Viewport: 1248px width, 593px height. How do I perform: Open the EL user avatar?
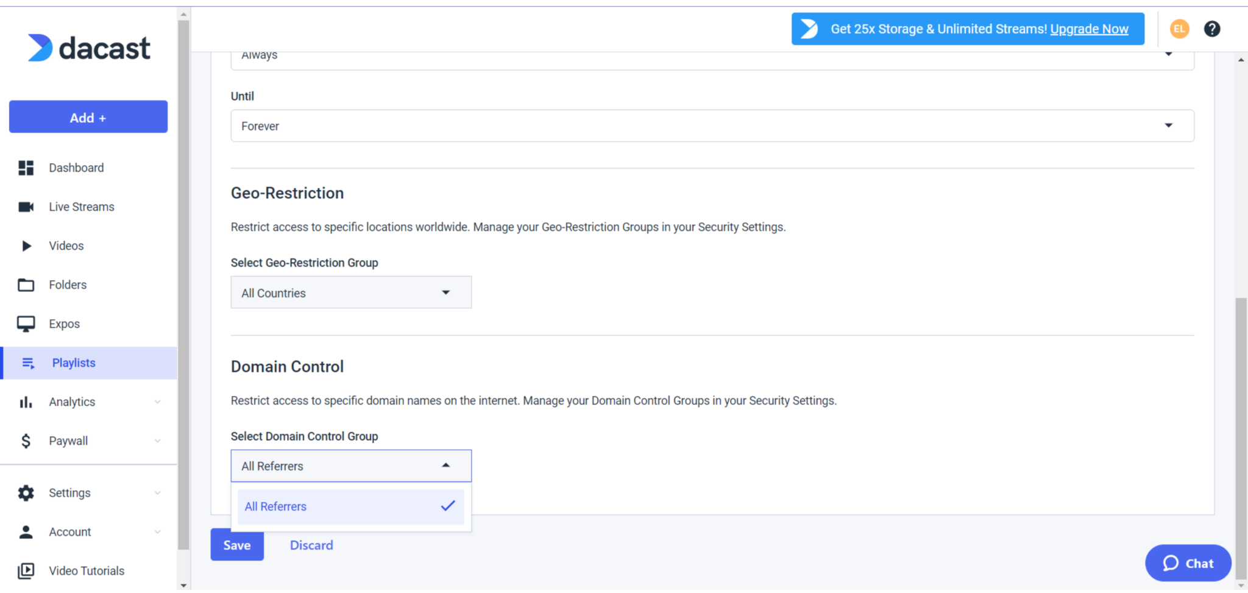point(1179,29)
